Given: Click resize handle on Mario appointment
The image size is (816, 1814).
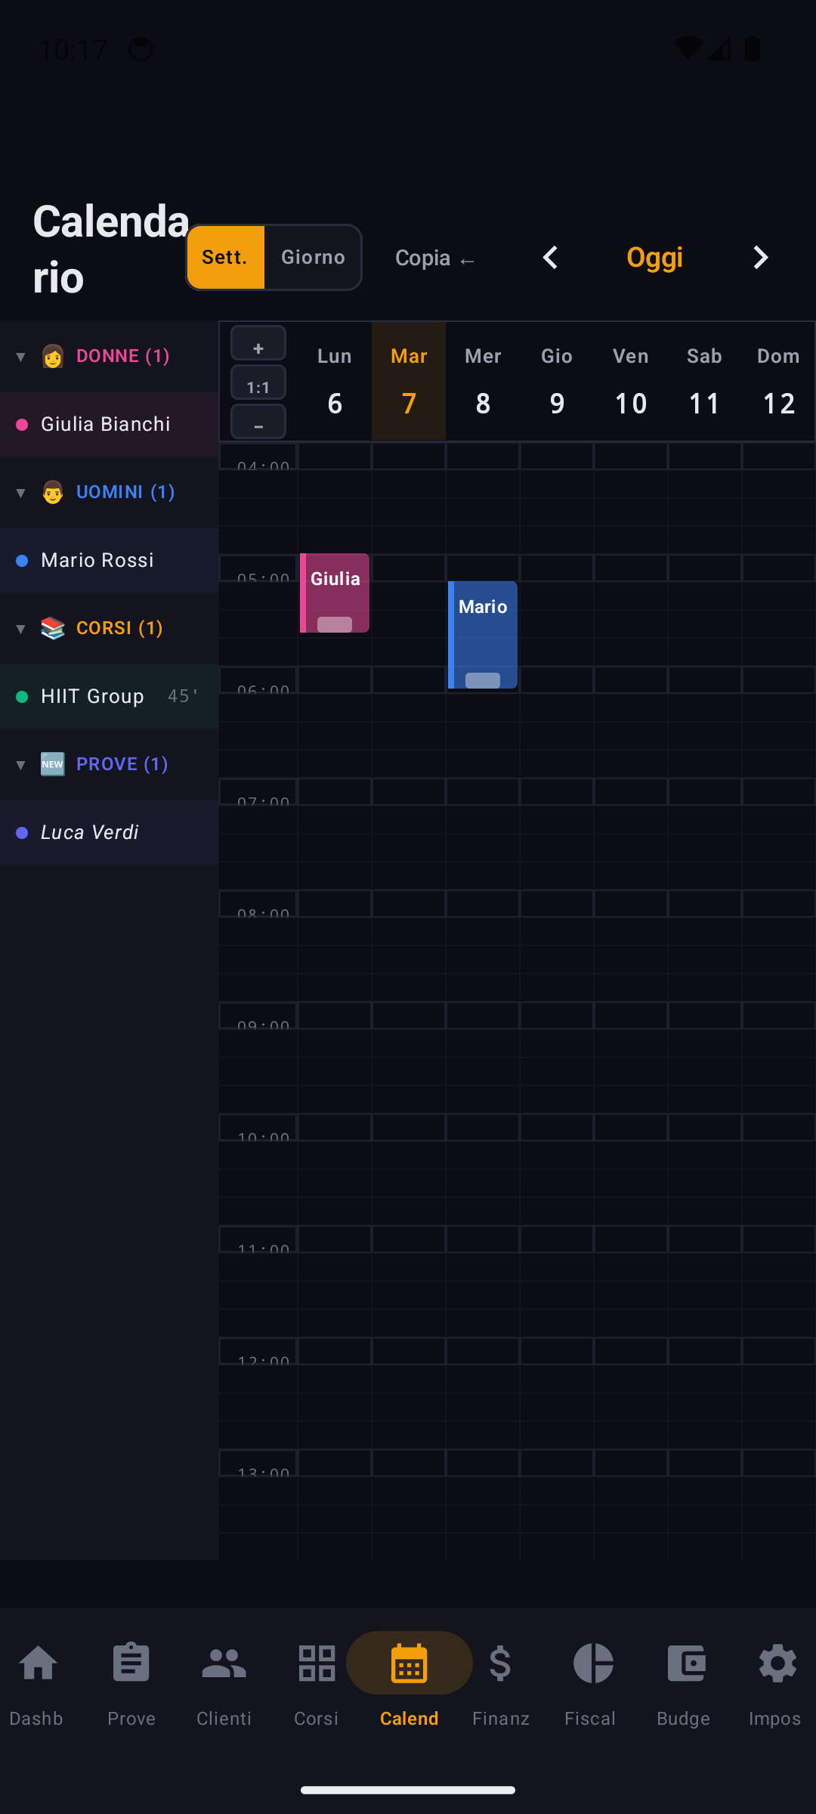Looking at the screenshot, I should (x=483, y=680).
